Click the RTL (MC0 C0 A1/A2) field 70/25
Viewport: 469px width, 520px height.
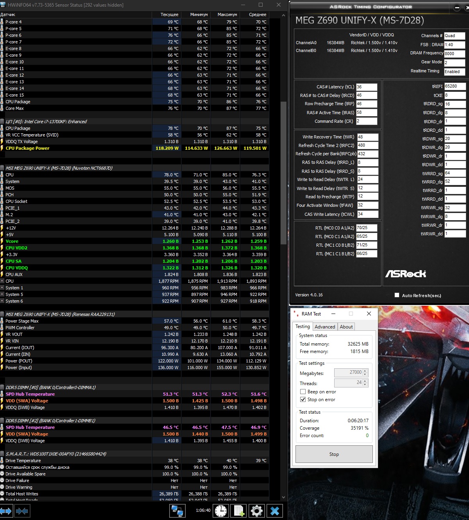[x=367, y=228]
